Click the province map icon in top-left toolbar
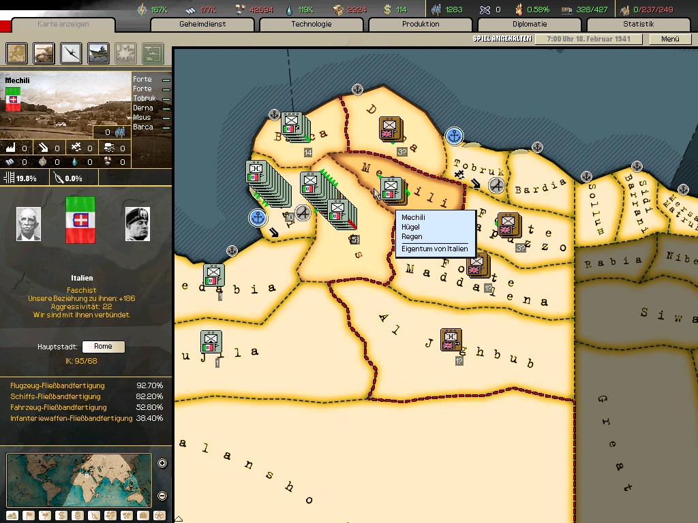Viewport: 698px width, 523px height. [17, 52]
